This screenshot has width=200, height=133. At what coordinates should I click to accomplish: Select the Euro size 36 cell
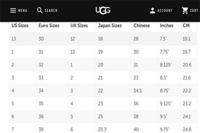click(41, 117)
